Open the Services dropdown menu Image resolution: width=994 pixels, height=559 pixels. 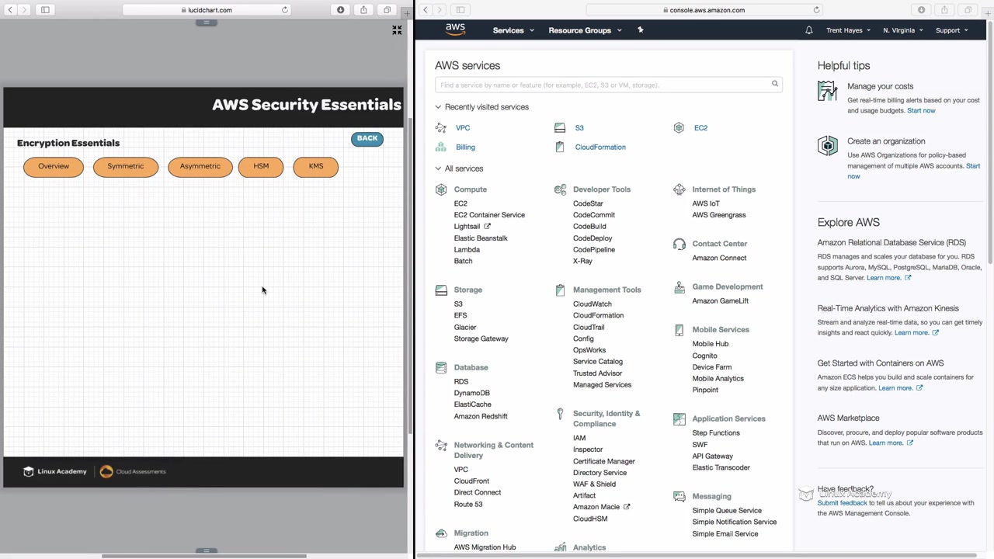513,30
